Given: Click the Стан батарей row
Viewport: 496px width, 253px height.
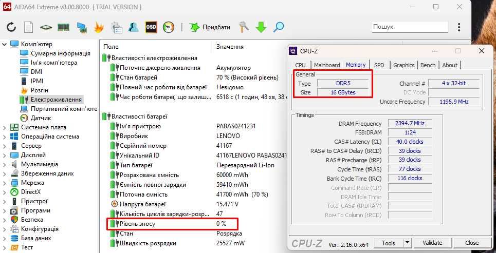Looking at the screenshot, I should pyautogui.click(x=194, y=77).
